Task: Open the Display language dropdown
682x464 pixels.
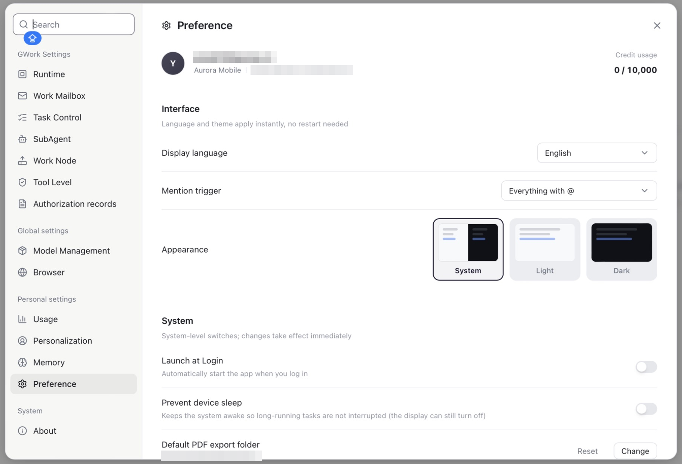Action: pos(597,153)
